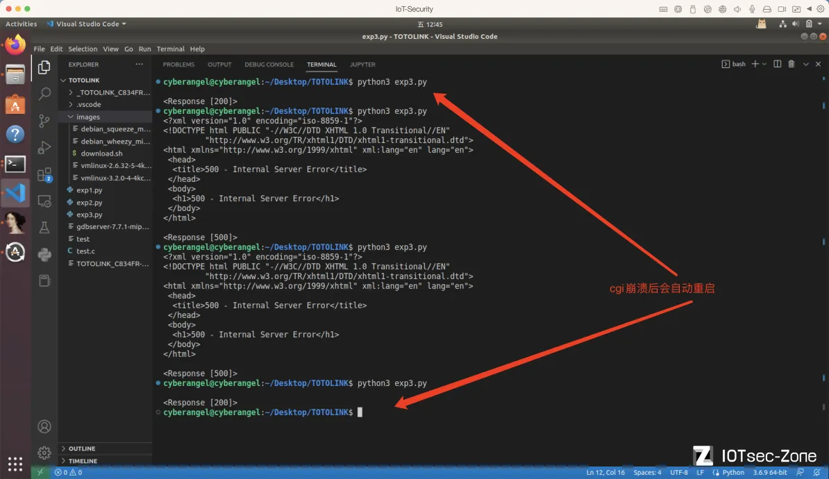Open the Accounts icon in activity bar

tap(44, 427)
